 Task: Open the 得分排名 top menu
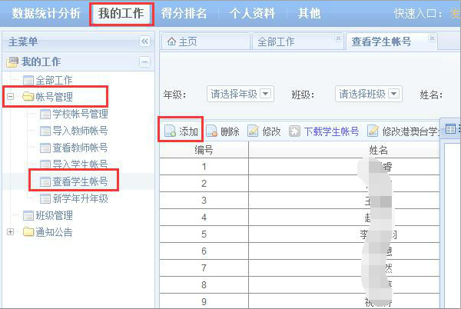[x=184, y=13]
